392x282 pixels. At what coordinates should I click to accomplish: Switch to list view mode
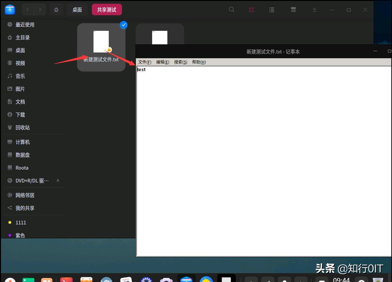[272, 9]
